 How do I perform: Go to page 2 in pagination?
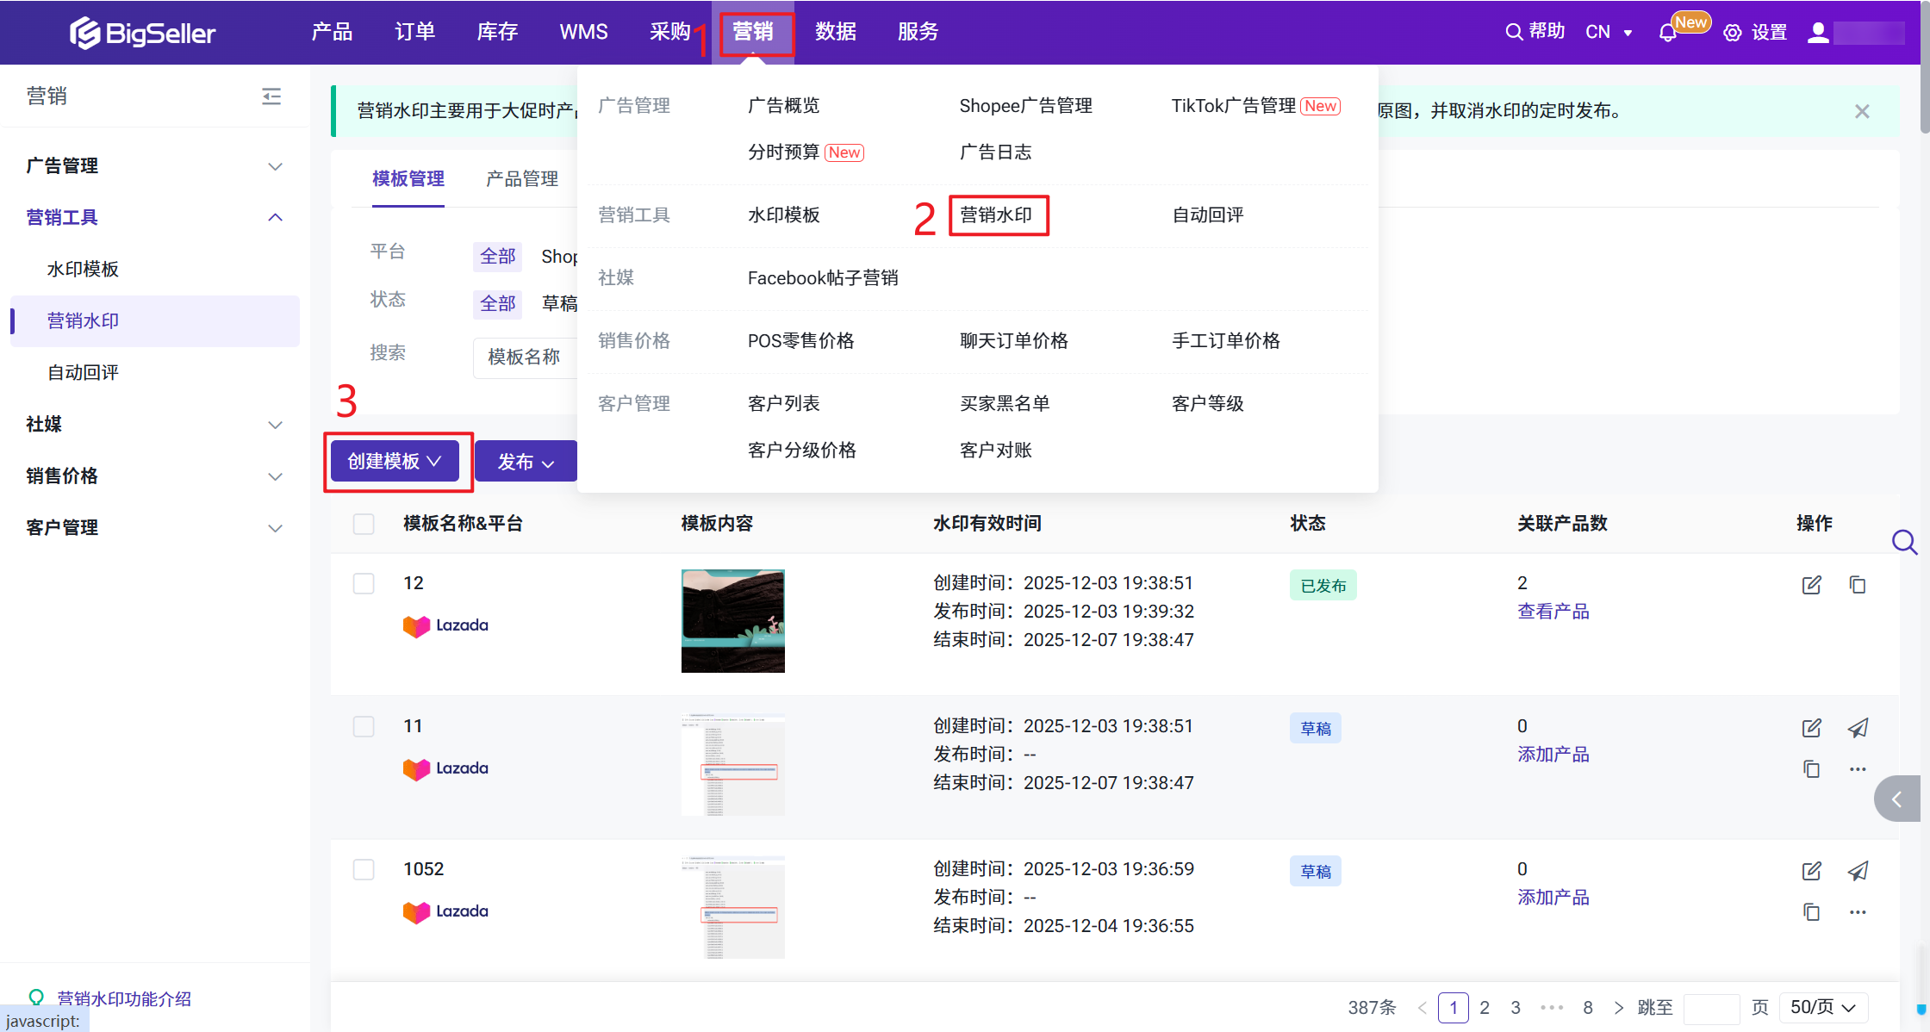click(x=1485, y=1007)
